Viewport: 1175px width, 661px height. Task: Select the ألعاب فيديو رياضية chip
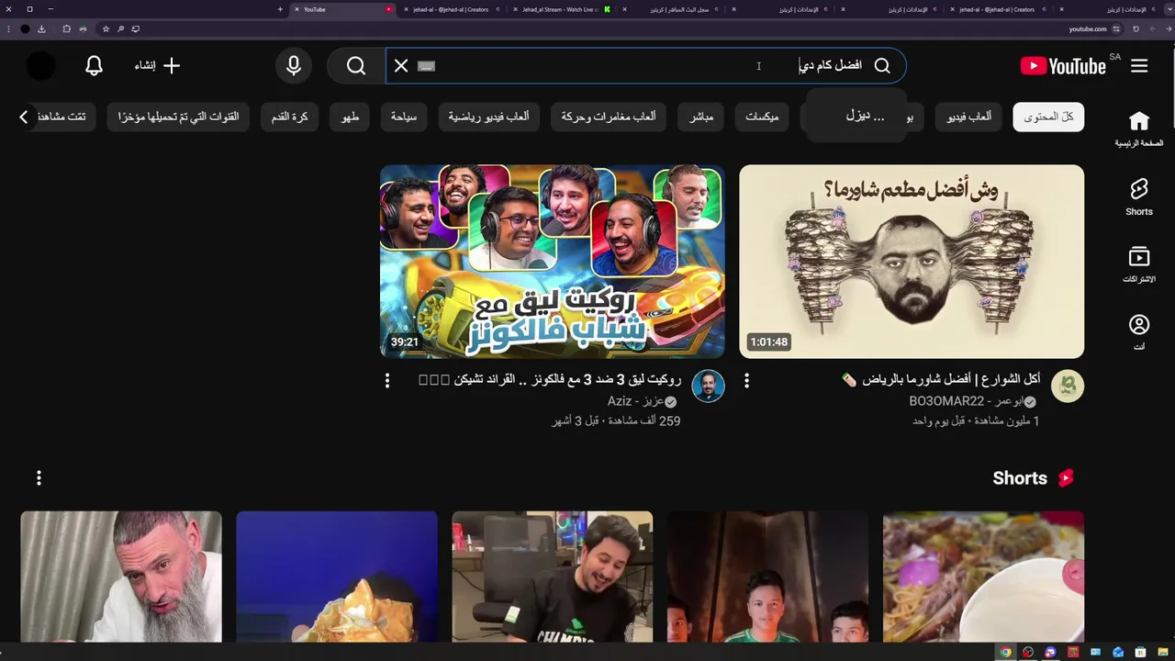point(488,118)
